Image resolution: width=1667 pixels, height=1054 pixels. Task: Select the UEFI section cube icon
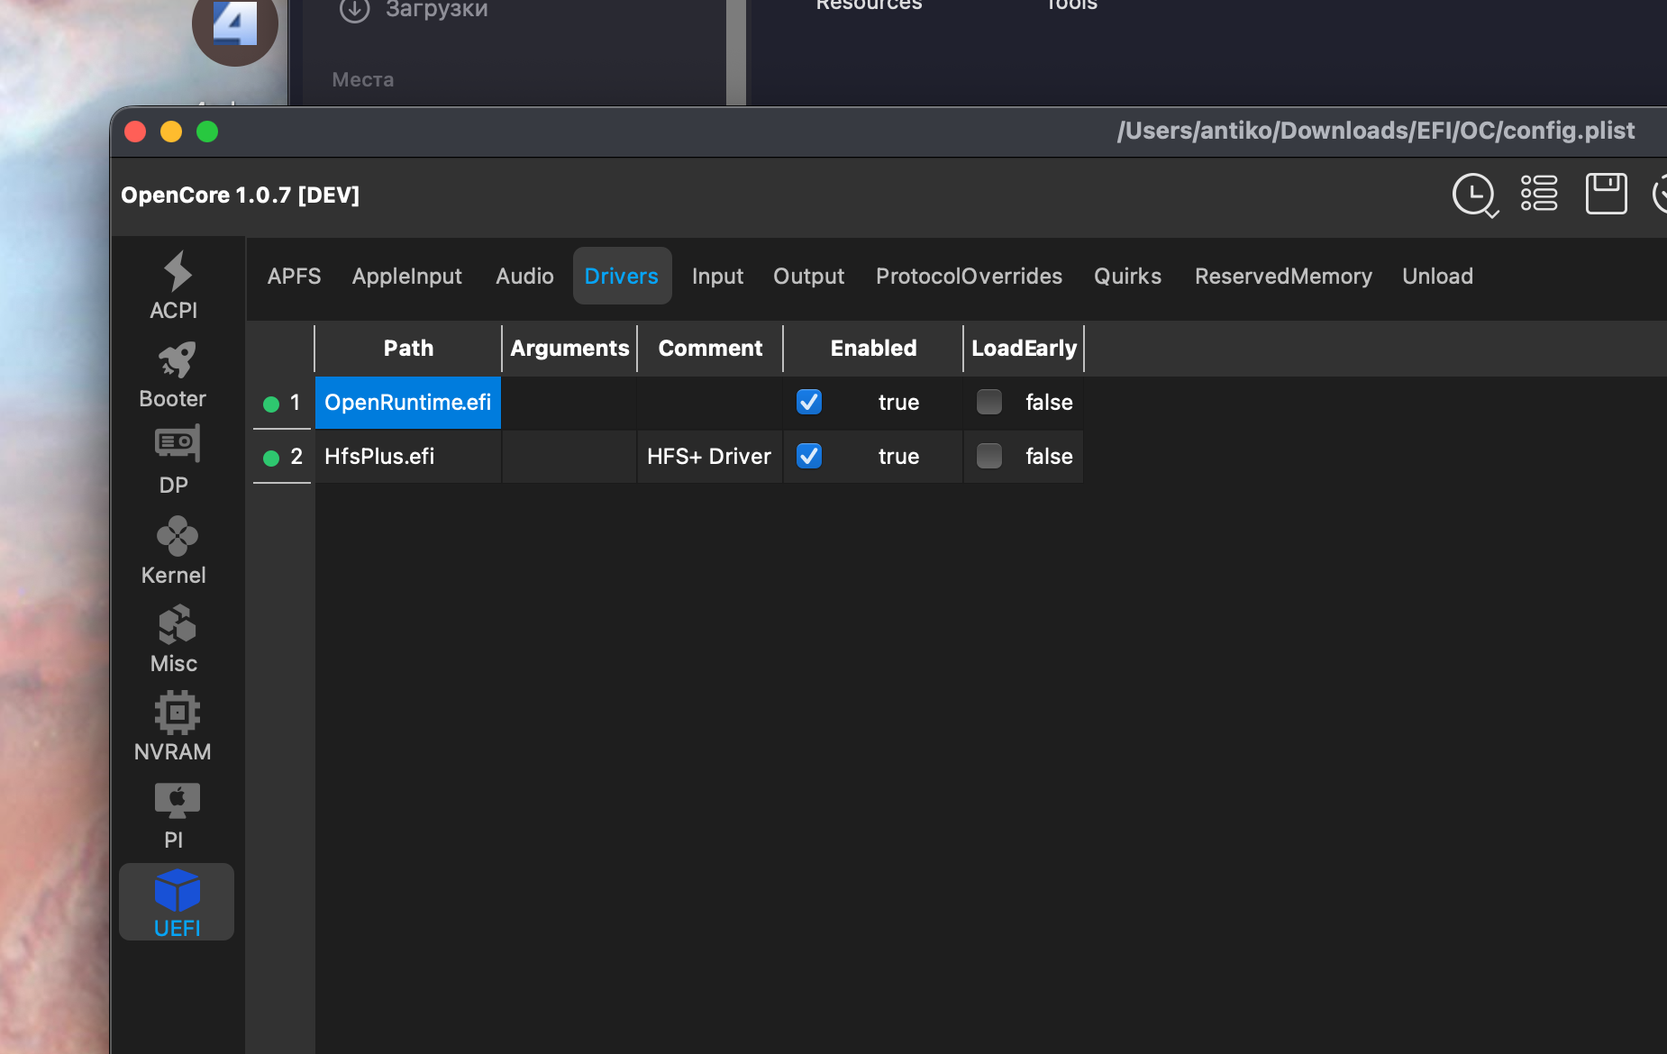click(x=177, y=890)
